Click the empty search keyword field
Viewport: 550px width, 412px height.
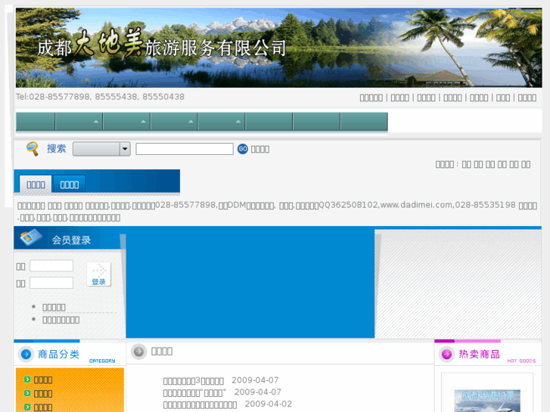pos(185,149)
